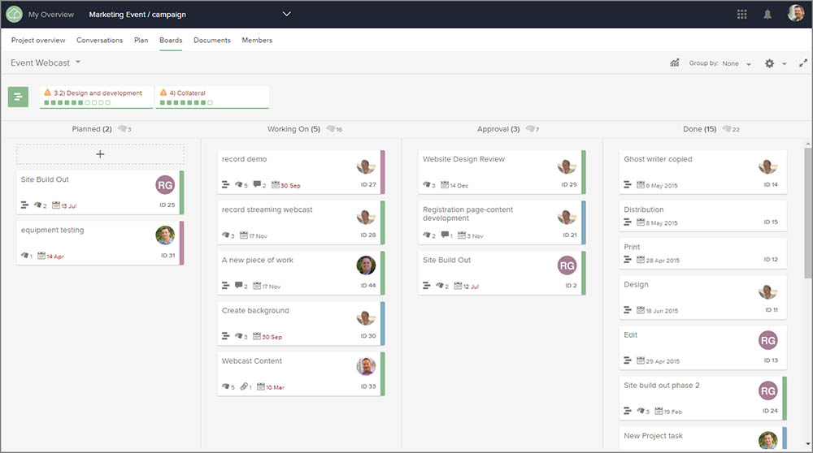Open the Documents tab
This screenshot has height=453, width=813.
coord(211,40)
